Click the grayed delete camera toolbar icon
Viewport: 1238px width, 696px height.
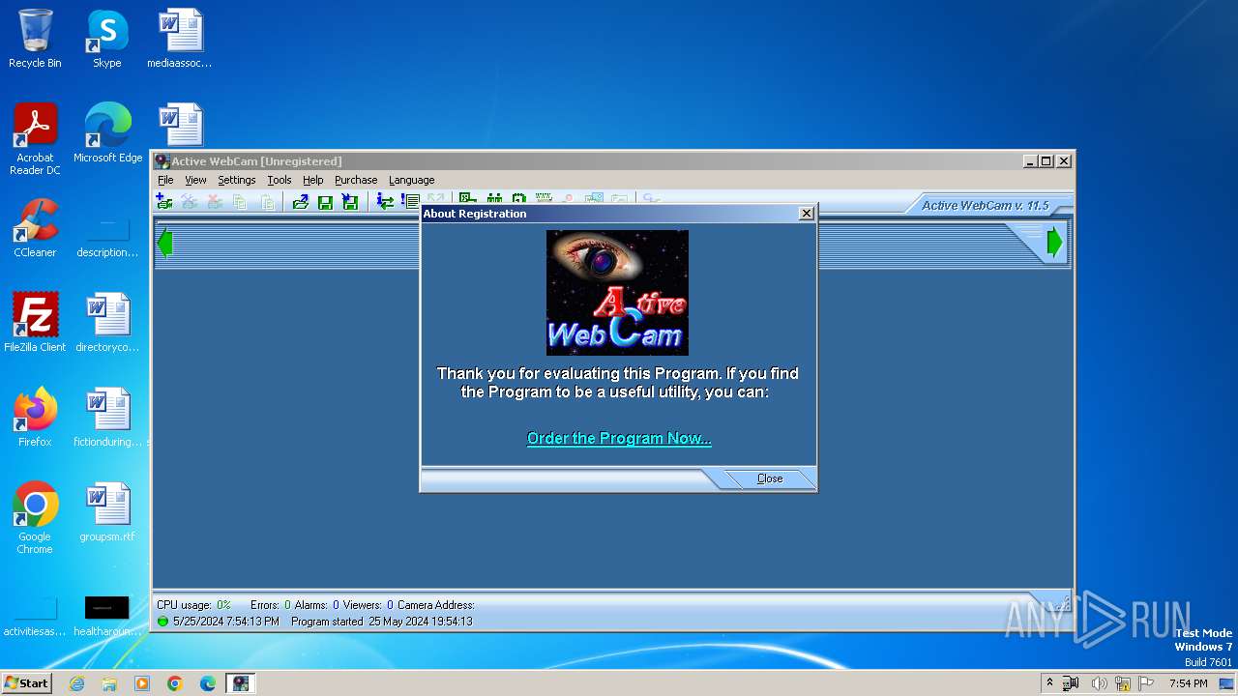click(x=215, y=201)
